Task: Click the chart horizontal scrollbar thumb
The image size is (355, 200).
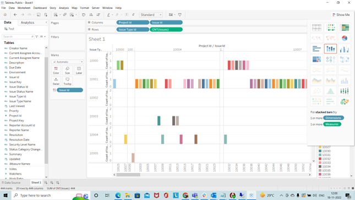Action: [128, 175]
